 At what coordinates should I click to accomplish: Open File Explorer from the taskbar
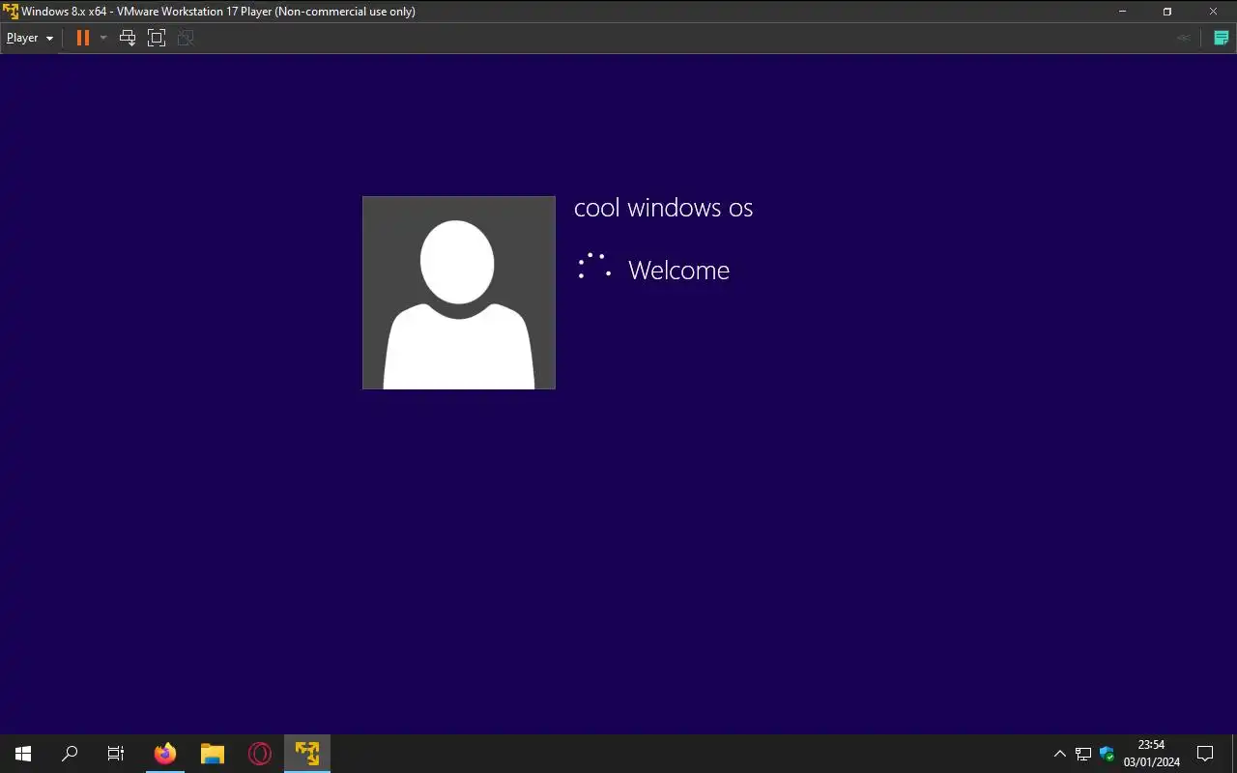[x=213, y=754]
